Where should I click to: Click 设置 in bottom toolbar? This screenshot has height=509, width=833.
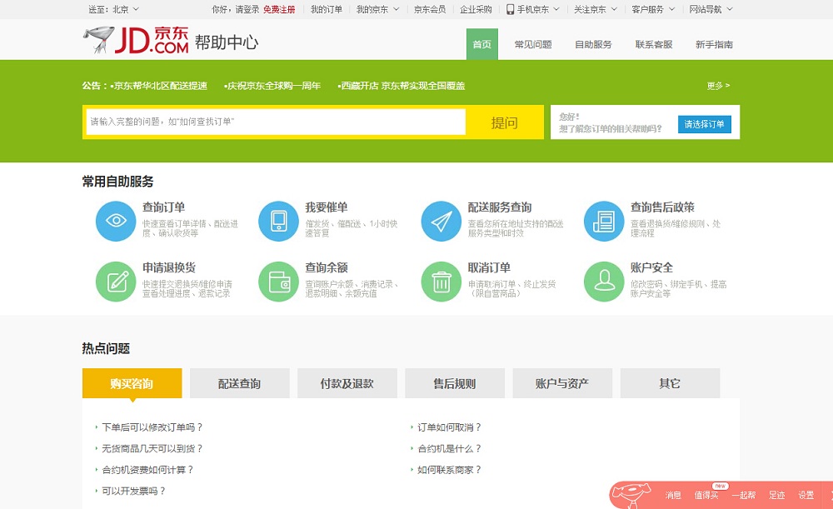click(x=806, y=495)
